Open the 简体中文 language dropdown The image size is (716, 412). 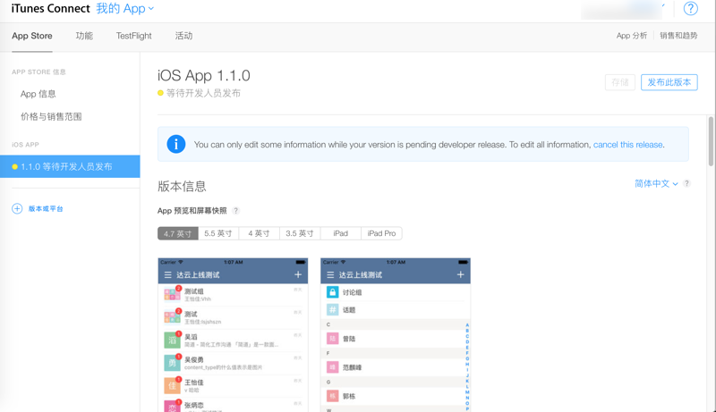(656, 184)
